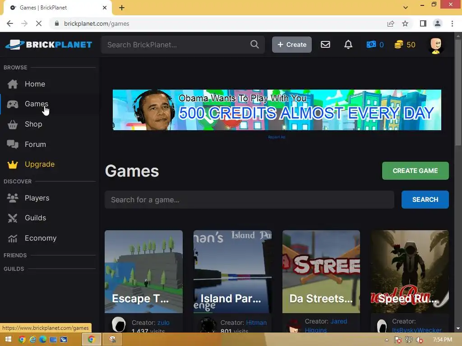Open Microsoft Edge from taskbar

tap(43, 340)
